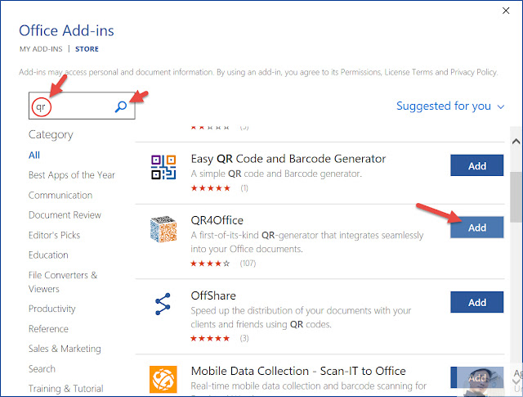Open Mobile Data Collection orange icon
Screen dimensions: 523x397
pyautogui.click(x=163, y=379)
